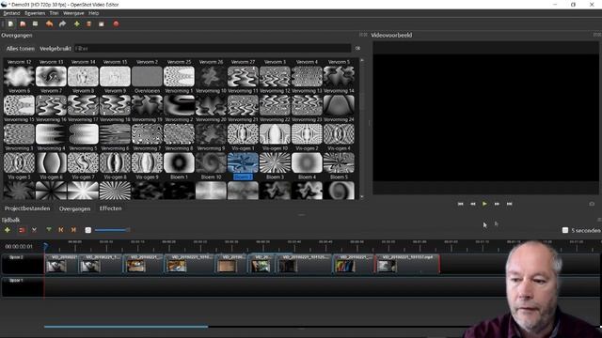The height and width of the screenshot is (338, 602).
Task: Open a project via the toolbar folder icon
Action: [23, 23]
